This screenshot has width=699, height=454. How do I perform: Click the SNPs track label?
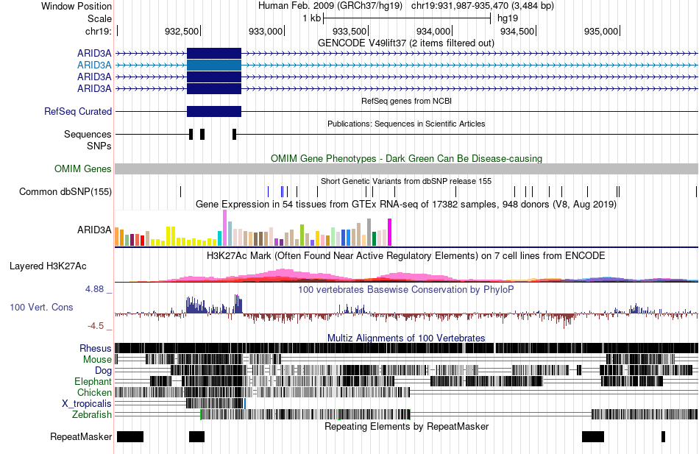(x=99, y=146)
